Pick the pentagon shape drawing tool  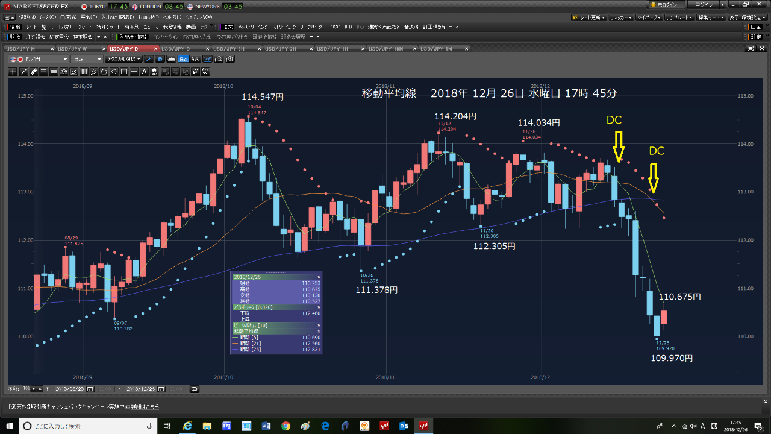click(x=104, y=72)
